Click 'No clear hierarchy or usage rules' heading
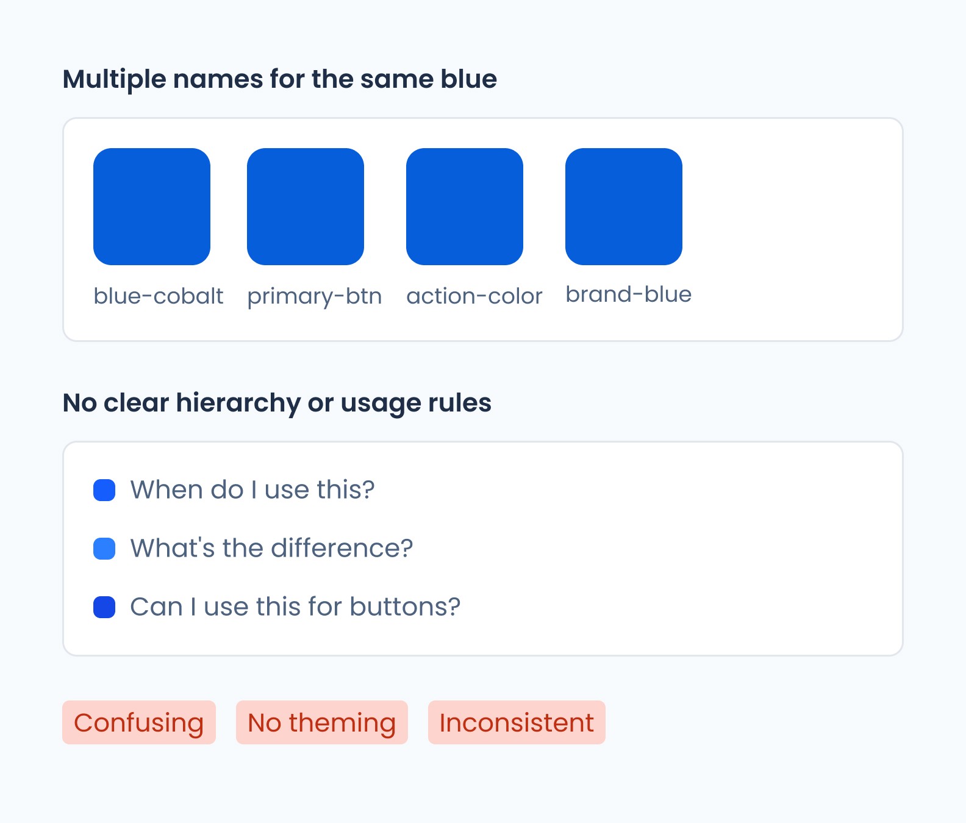 click(x=277, y=403)
